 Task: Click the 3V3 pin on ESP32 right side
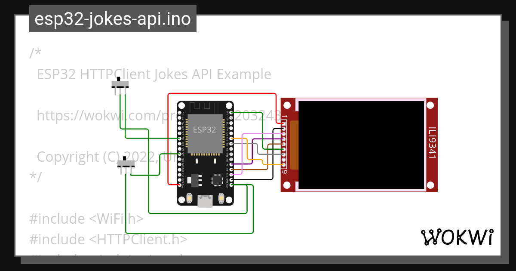point(232,185)
